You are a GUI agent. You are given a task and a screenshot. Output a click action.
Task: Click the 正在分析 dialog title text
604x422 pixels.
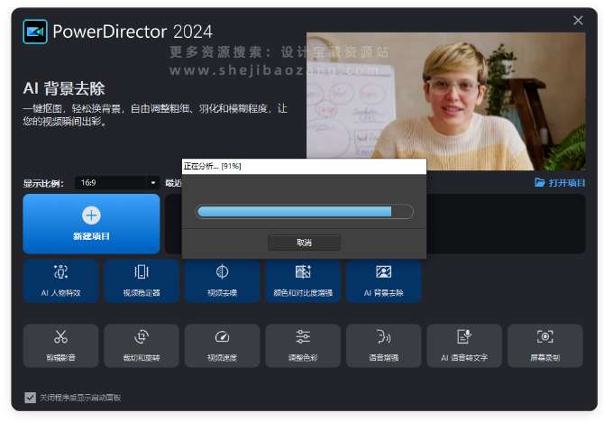[212, 166]
